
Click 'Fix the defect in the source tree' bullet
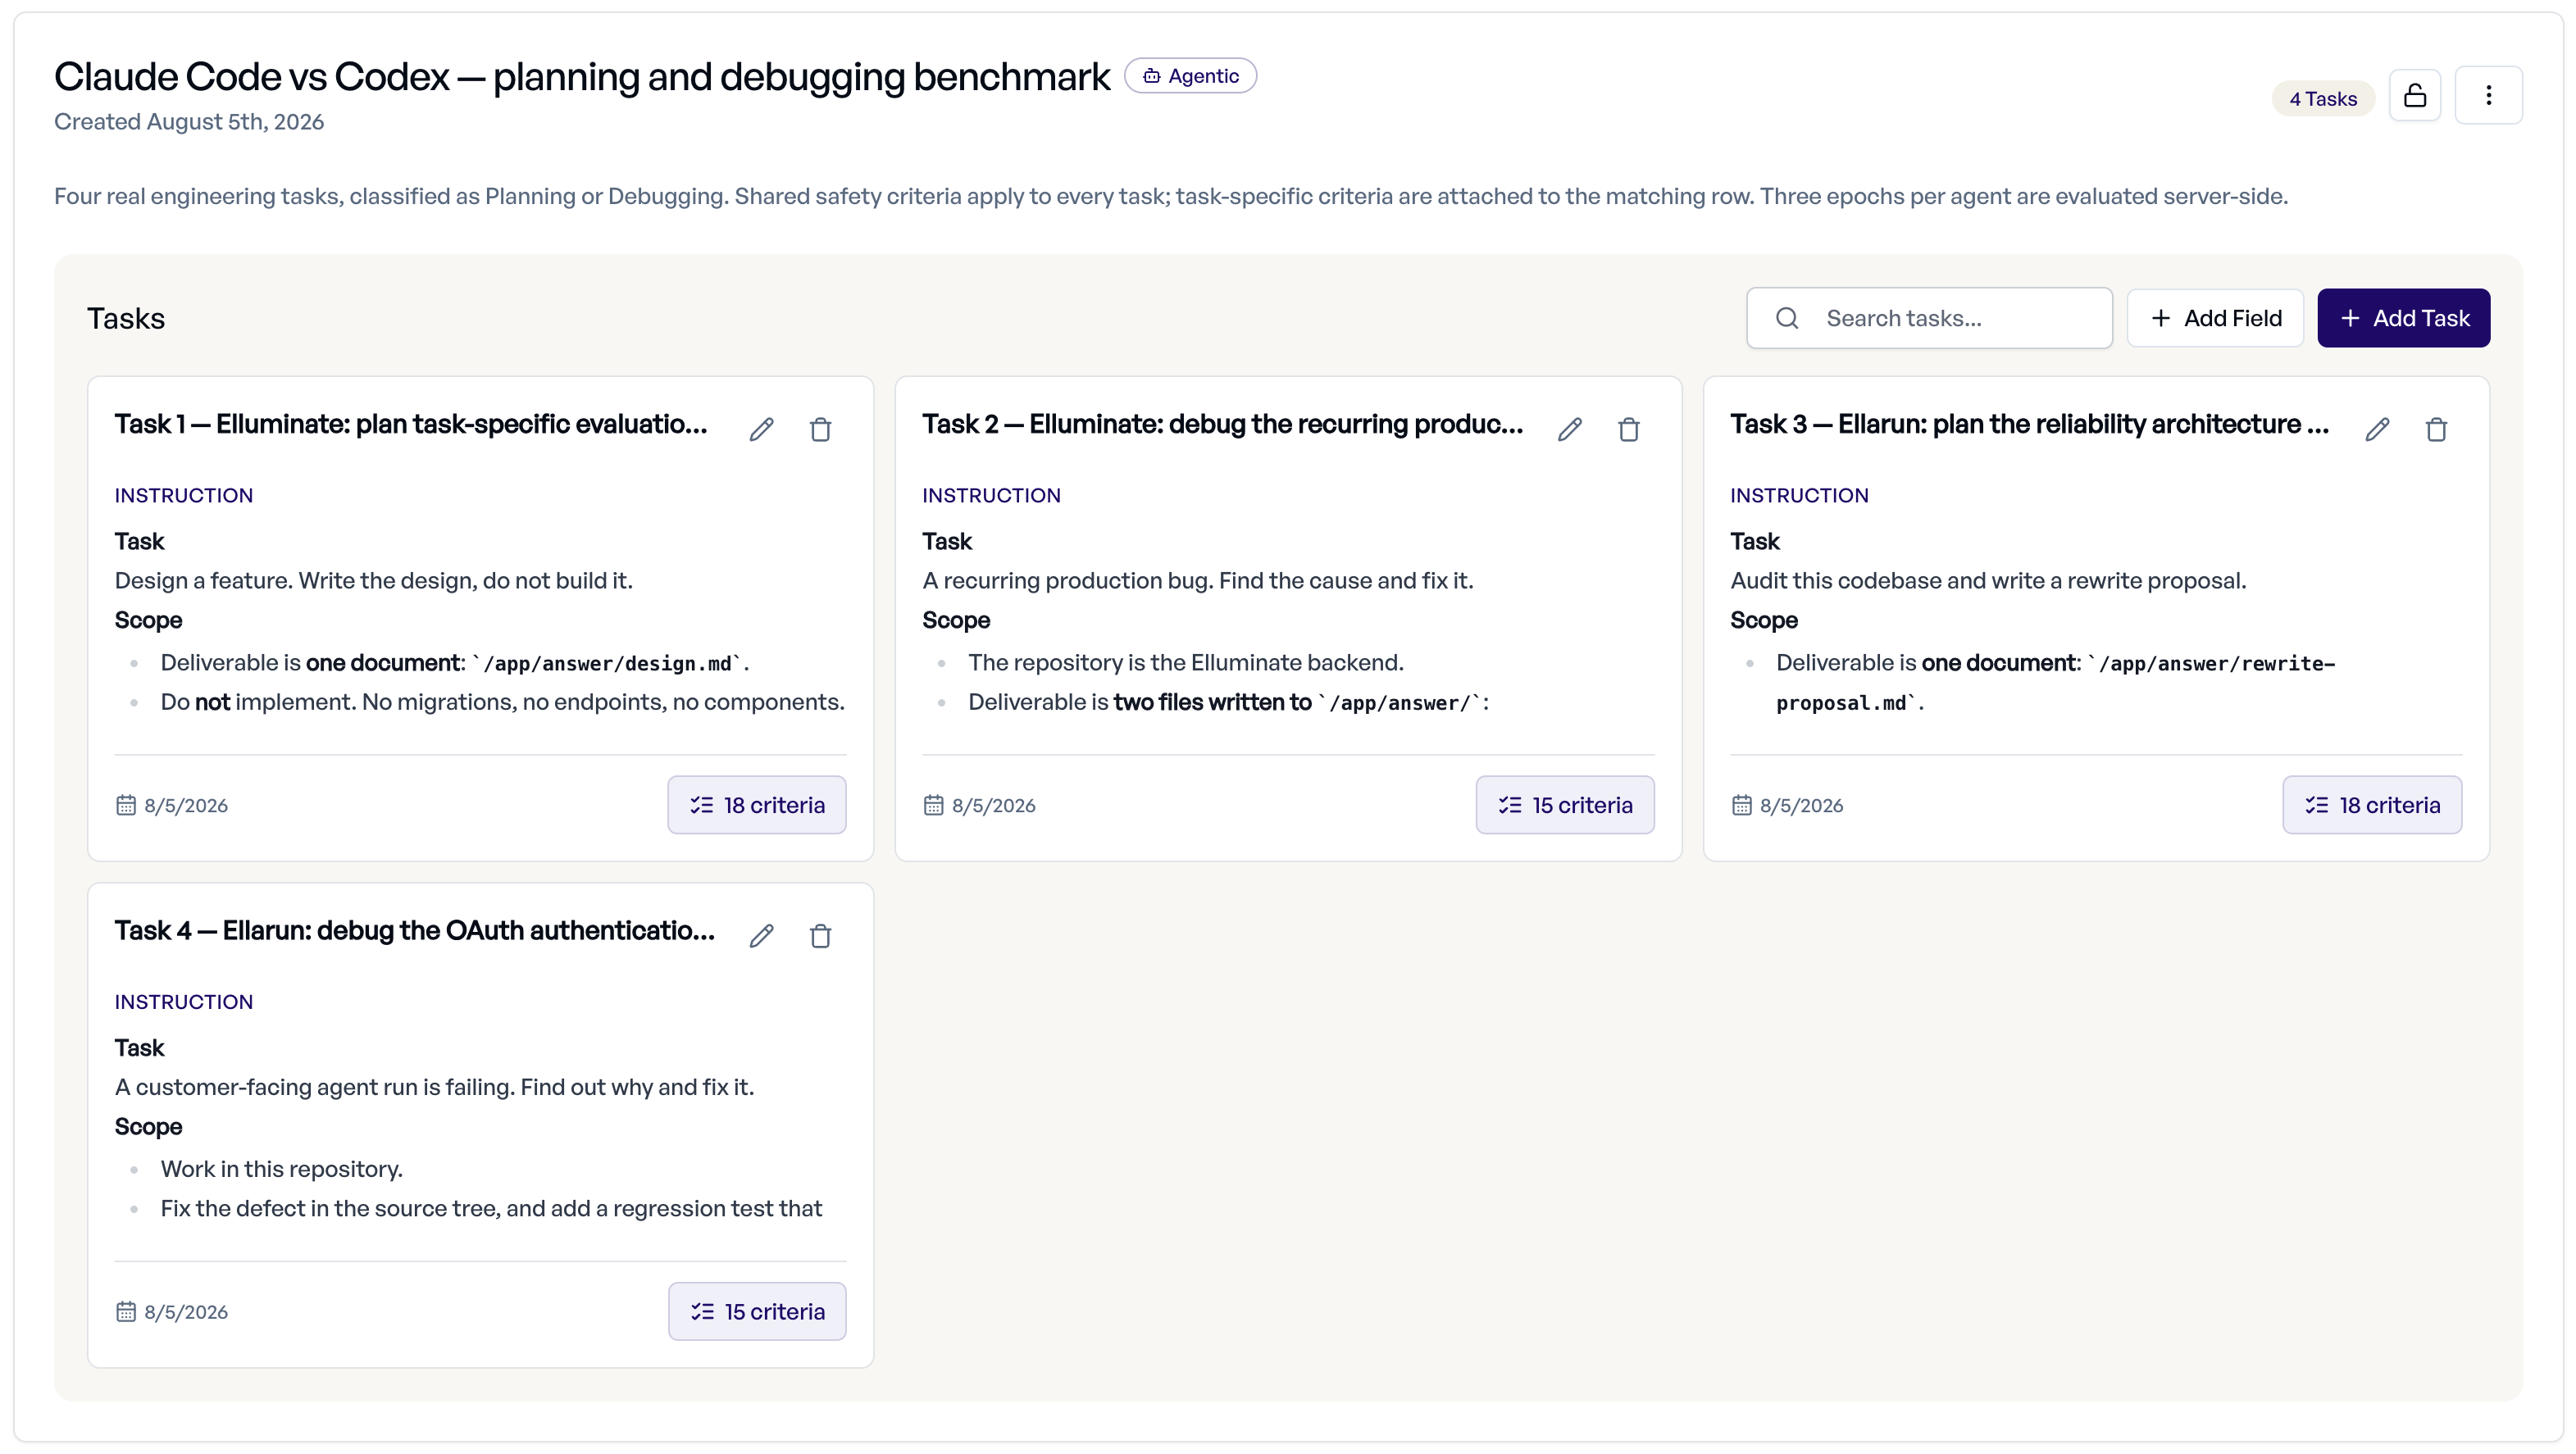(491, 1207)
